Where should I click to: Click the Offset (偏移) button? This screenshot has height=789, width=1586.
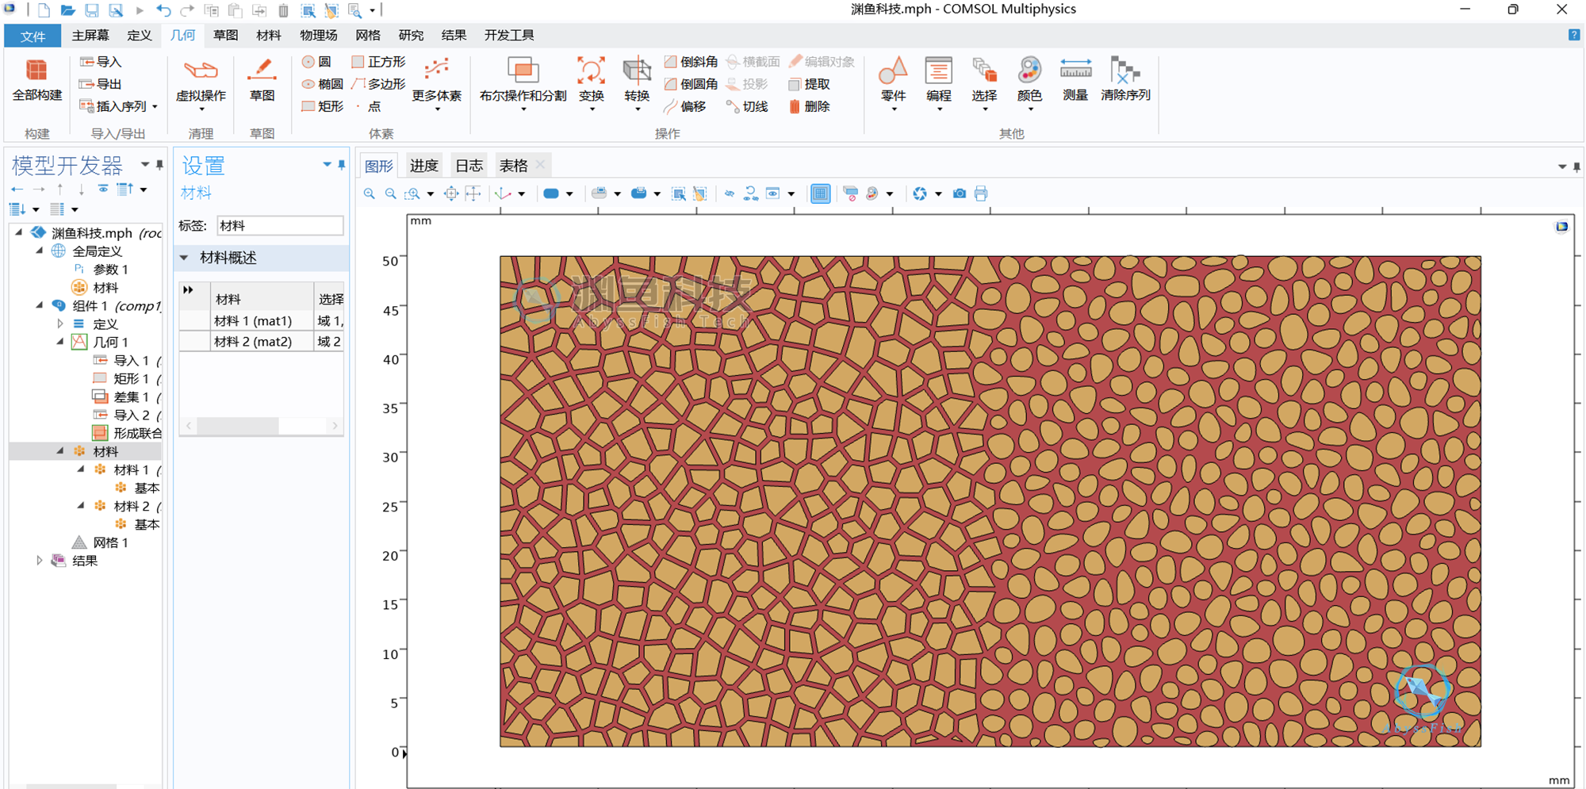tap(685, 106)
